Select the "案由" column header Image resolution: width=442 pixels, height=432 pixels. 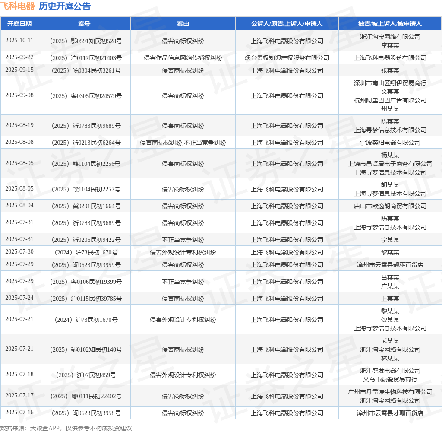pos(183,24)
